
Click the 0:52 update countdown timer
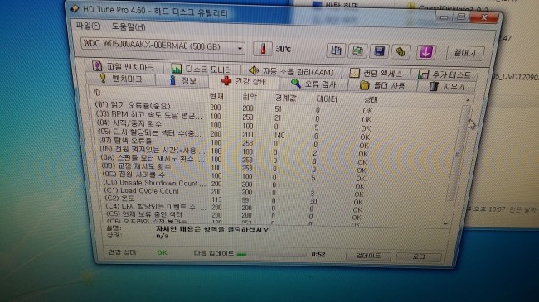click(318, 255)
